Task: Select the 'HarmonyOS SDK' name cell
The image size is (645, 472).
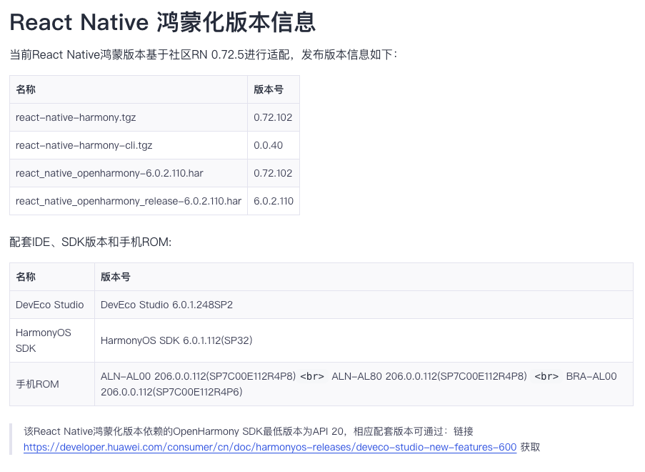Action: point(52,340)
